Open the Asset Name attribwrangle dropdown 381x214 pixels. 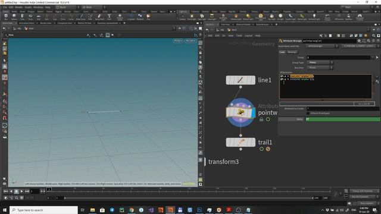point(323,46)
